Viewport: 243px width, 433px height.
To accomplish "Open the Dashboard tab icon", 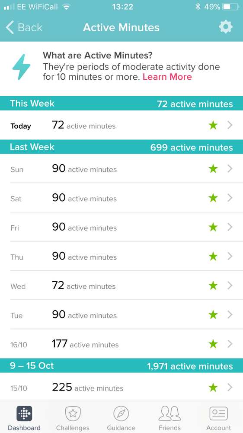I will click(24, 413).
